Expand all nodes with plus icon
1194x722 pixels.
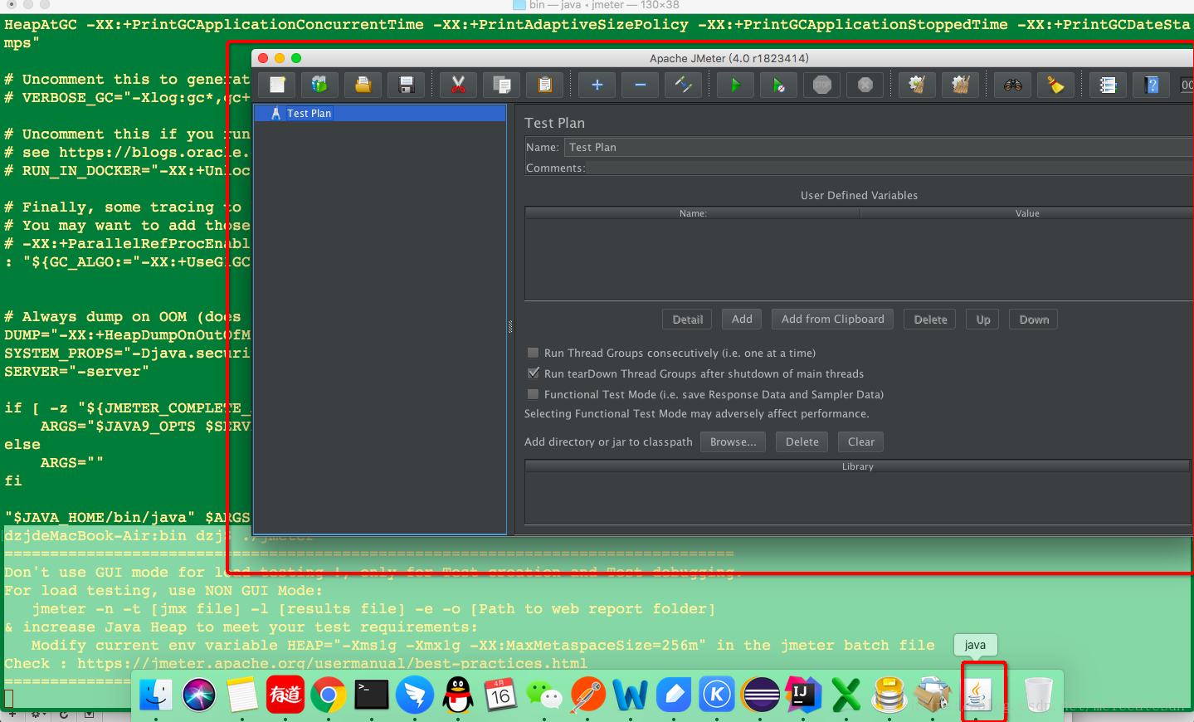point(597,85)
